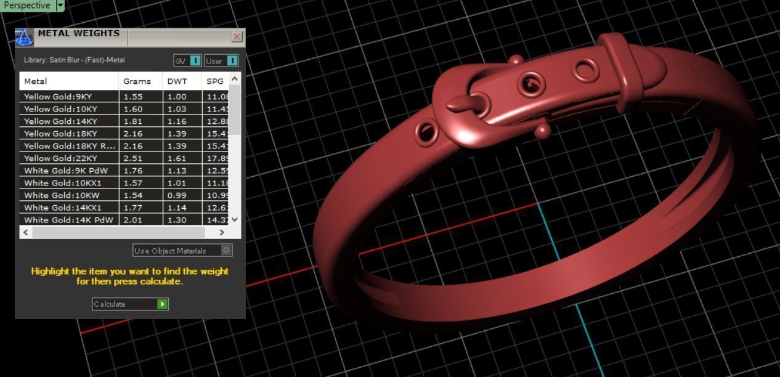Select the Yellow Gold:9KY row
This screenshot has height=377, width=780.
(124, 97)
